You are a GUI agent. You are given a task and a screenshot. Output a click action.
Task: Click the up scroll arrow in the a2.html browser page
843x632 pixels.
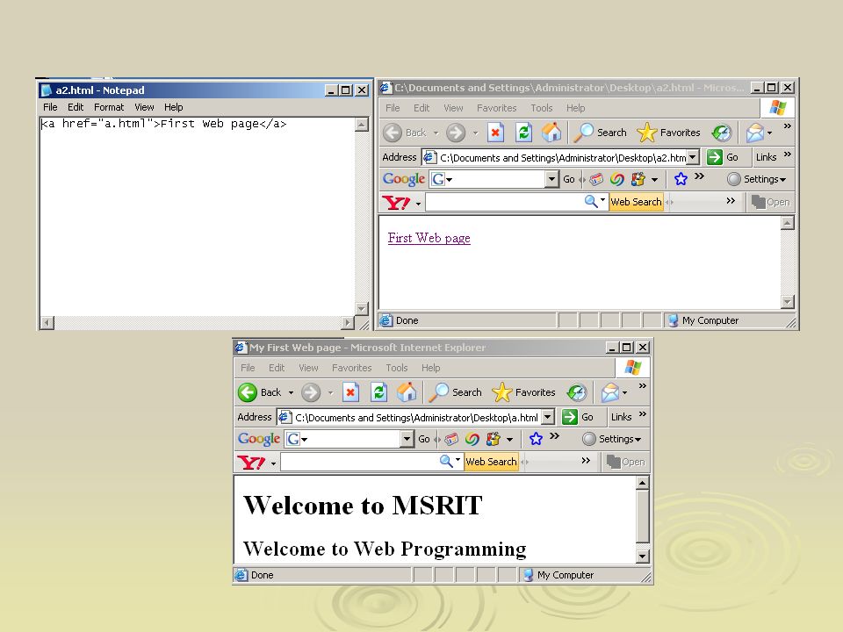click(788, 223)
